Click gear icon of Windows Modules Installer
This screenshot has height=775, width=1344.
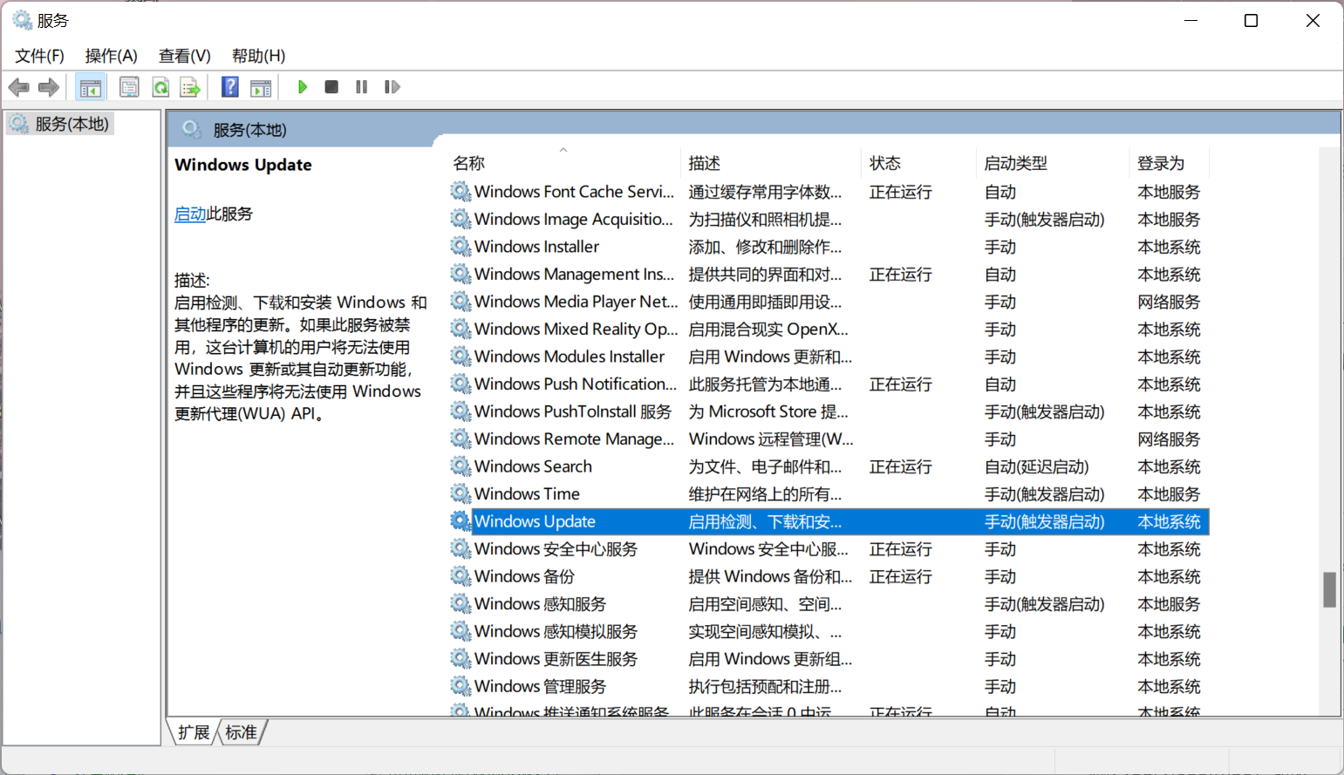click(x=461, y=356)
